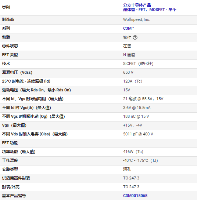Select the Wolfspeed, Inc. manufacturer value

136,19
